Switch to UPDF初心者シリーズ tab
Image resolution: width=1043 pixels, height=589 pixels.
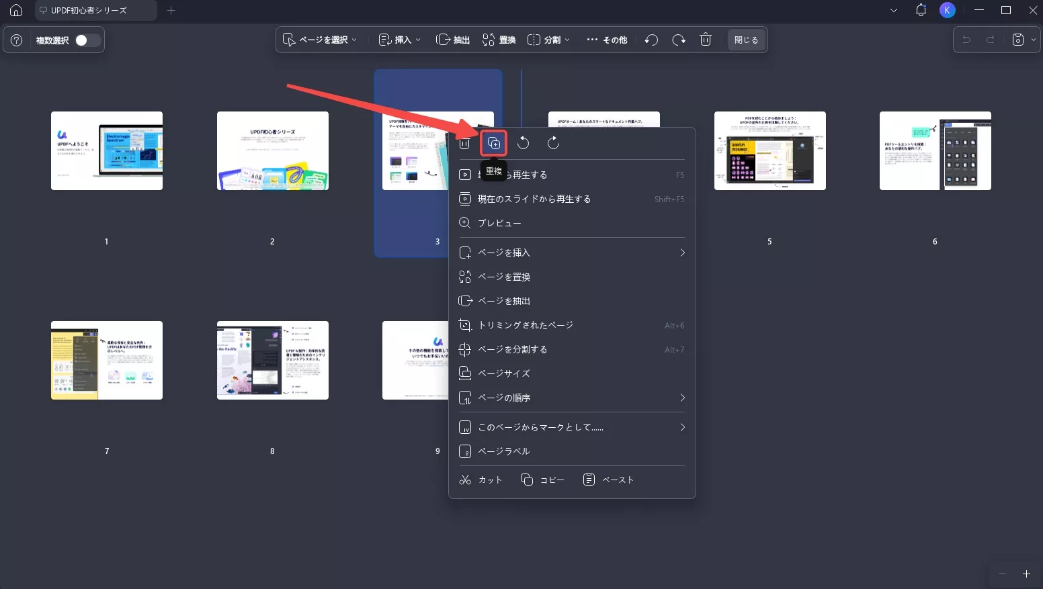pos(95,10)
